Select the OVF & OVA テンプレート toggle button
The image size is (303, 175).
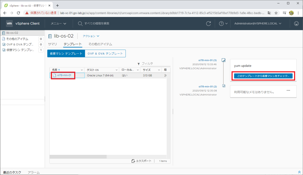coord(105,54)
